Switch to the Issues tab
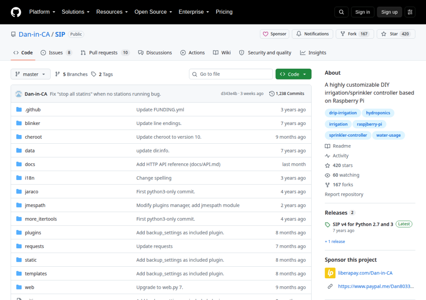The height and width of the screenshot is (300, 426). [56, 53]
